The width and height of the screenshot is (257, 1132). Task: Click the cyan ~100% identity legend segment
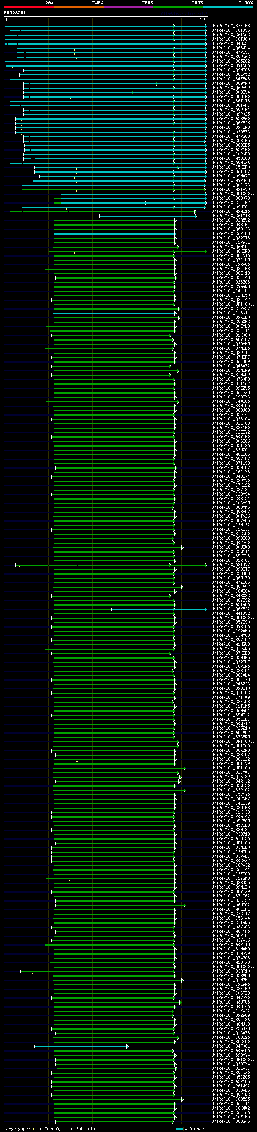(228, 7)
